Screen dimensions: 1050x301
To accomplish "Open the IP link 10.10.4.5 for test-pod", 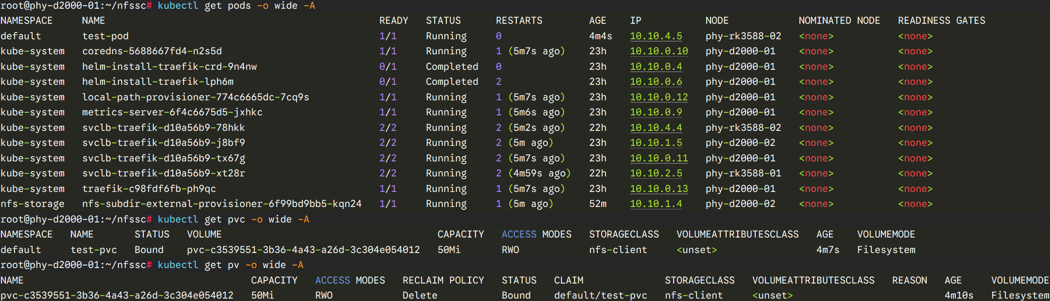I will 656,36.
